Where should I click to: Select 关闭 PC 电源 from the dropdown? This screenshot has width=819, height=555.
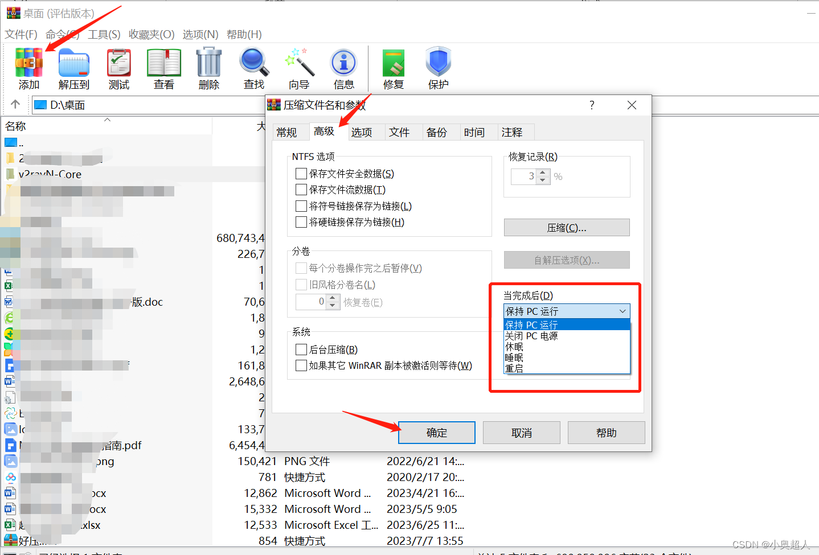531,335
